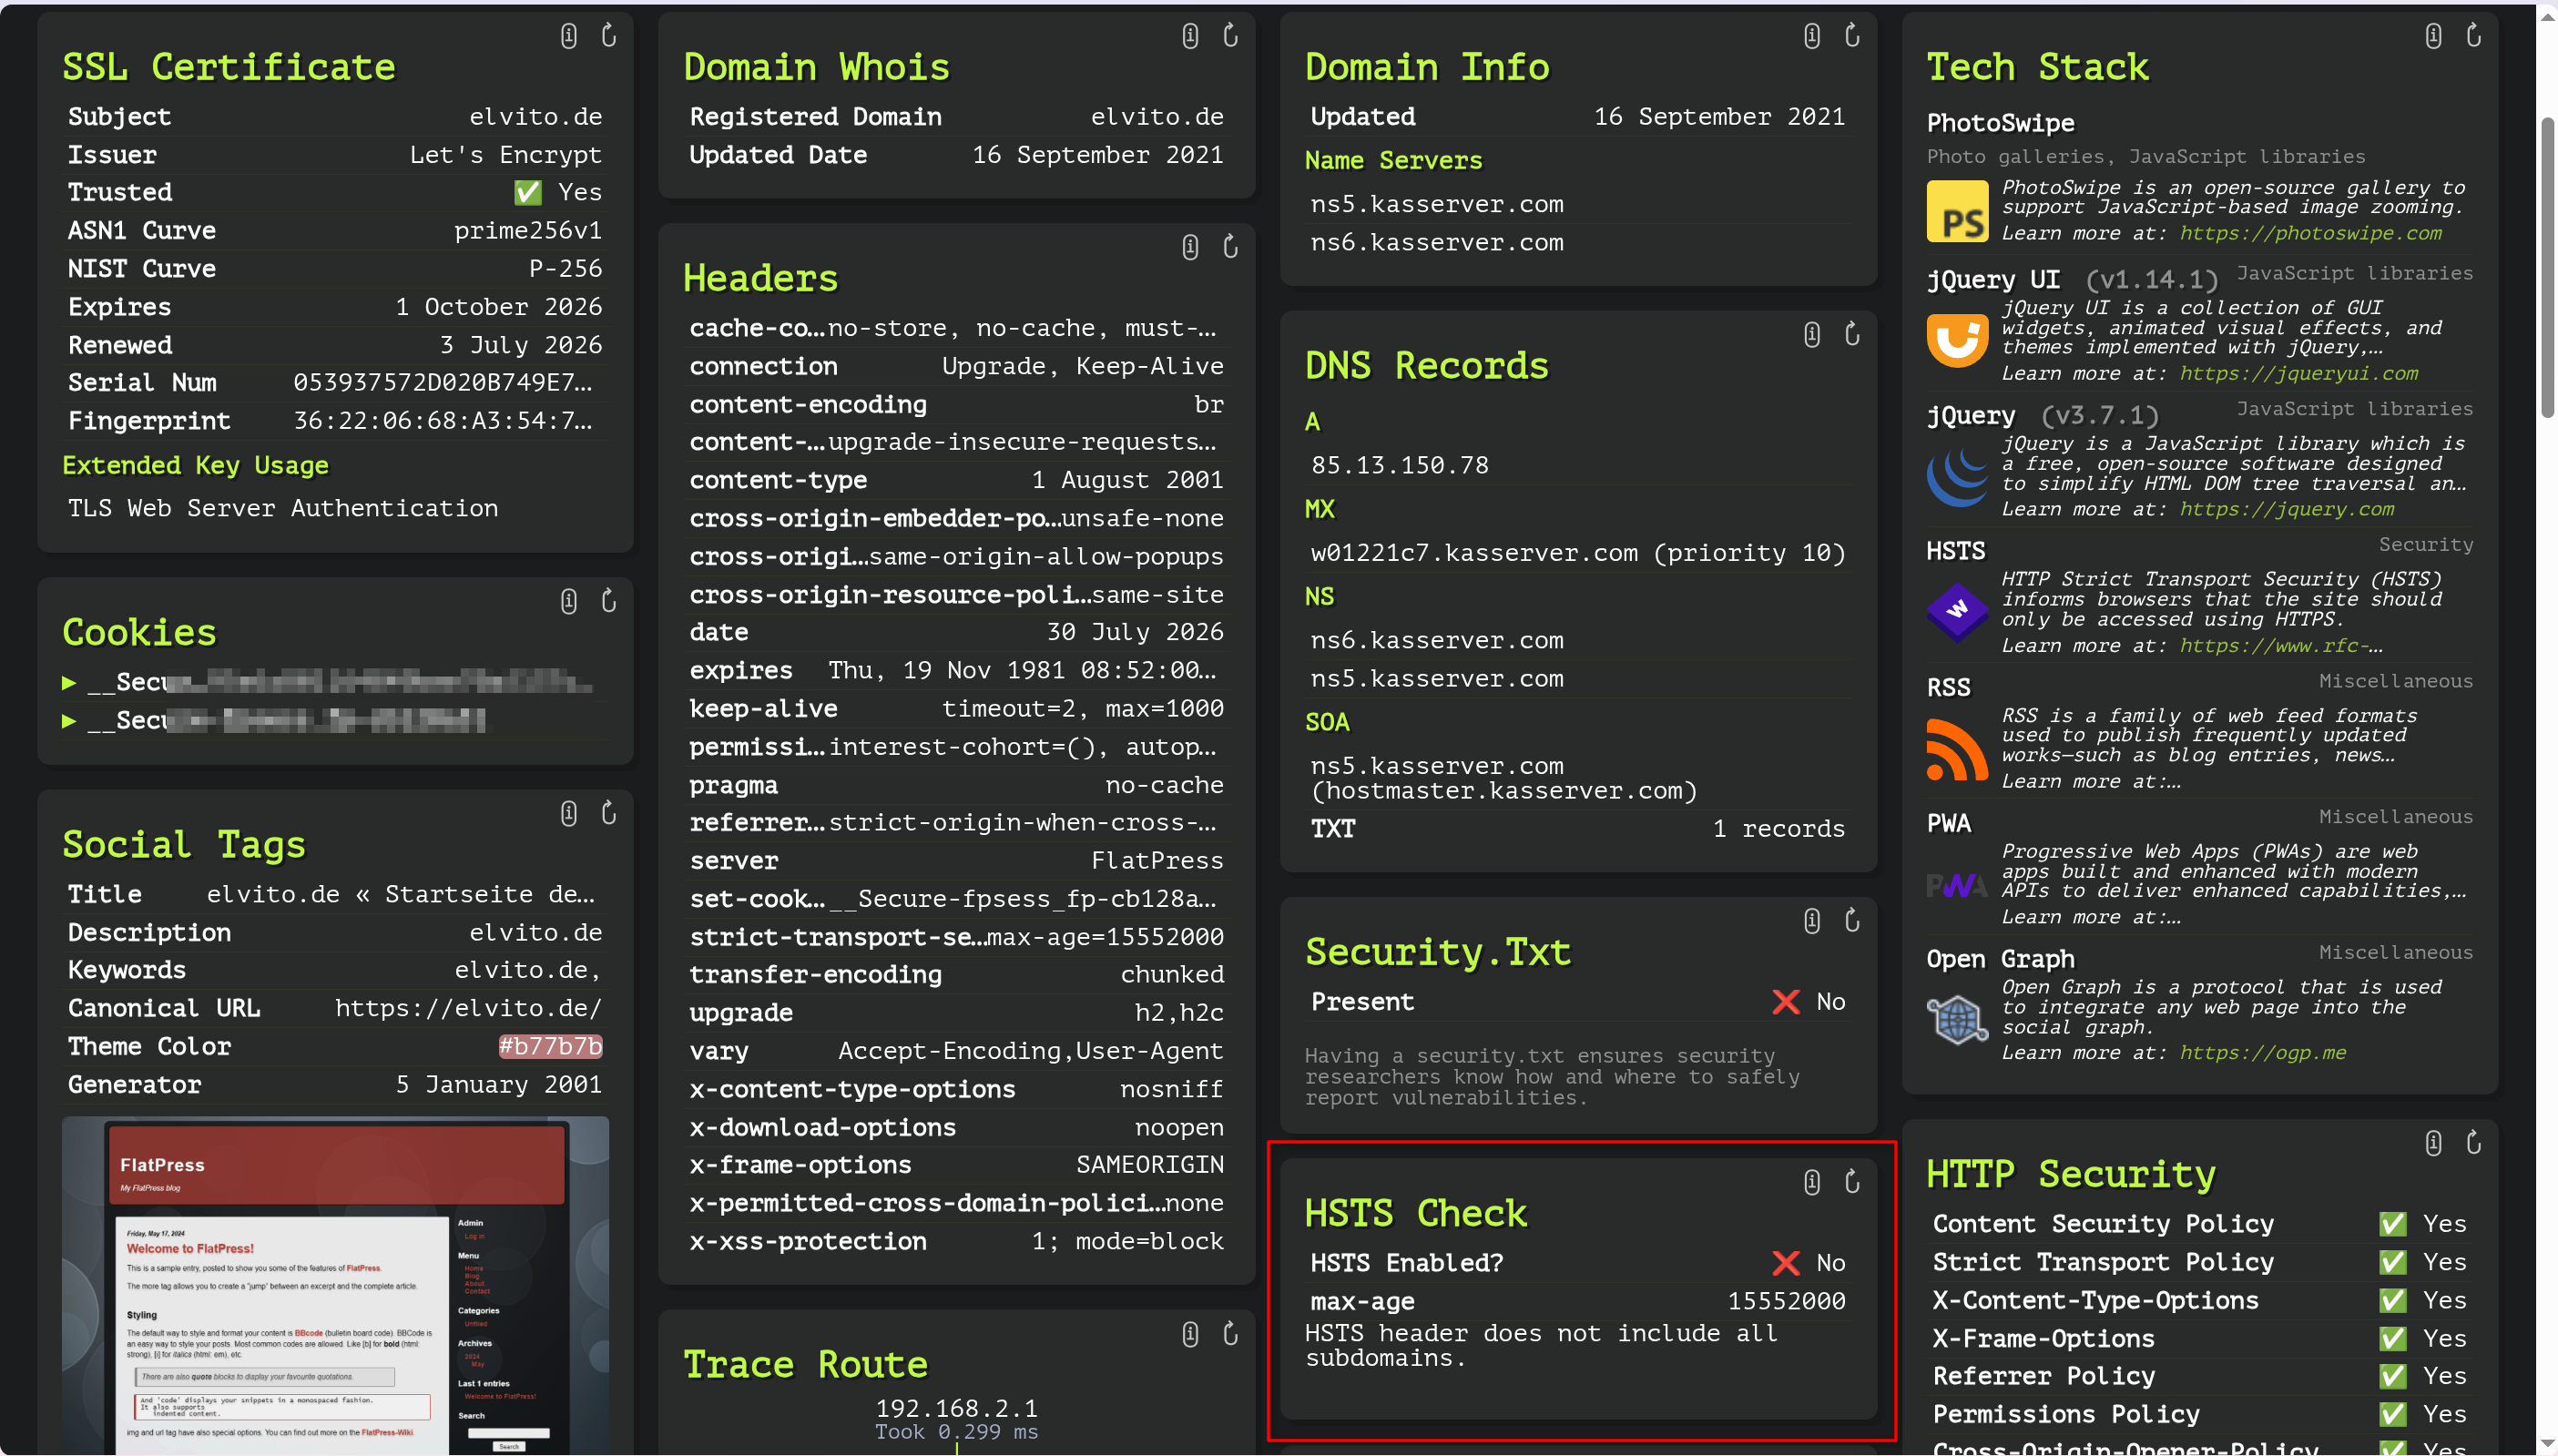Select "TLS Web Server Authentication" text
The image size is (2558, 1456).
283,509
